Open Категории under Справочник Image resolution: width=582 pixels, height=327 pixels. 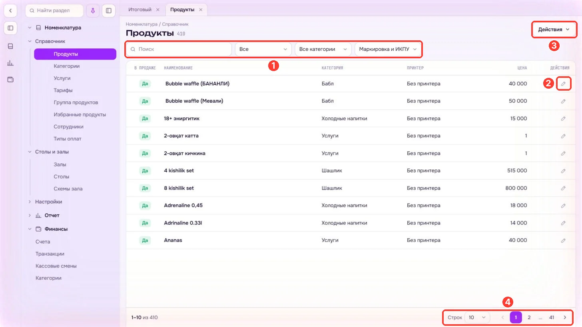(x=66, y=66)
